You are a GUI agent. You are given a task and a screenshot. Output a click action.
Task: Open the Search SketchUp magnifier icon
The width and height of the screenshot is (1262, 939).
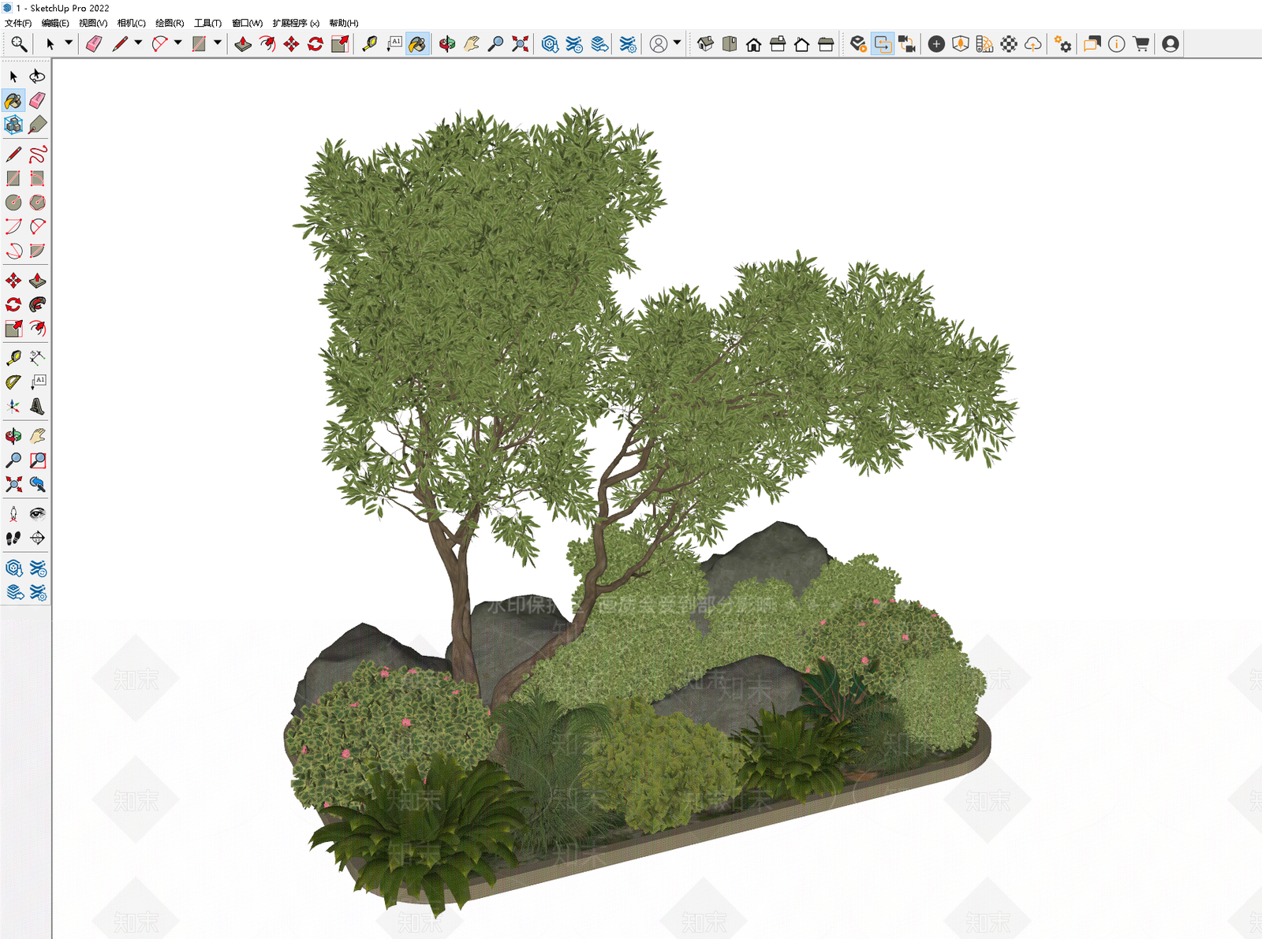(19, 44)
